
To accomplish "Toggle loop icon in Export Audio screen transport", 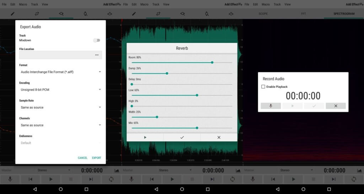I will click(111, 179).
